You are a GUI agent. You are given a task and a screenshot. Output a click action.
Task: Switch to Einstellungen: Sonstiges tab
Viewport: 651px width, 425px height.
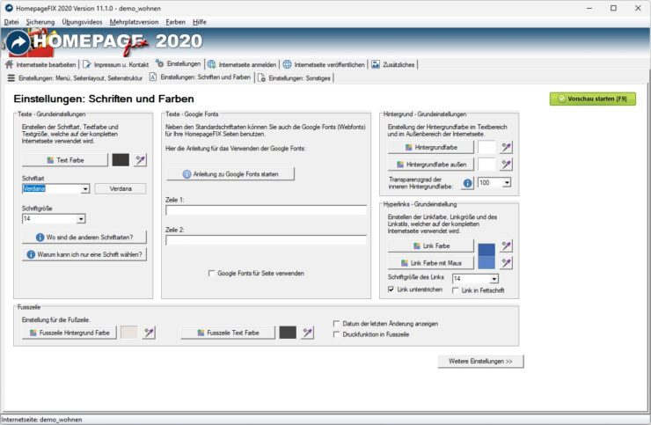tap(295, 77)
